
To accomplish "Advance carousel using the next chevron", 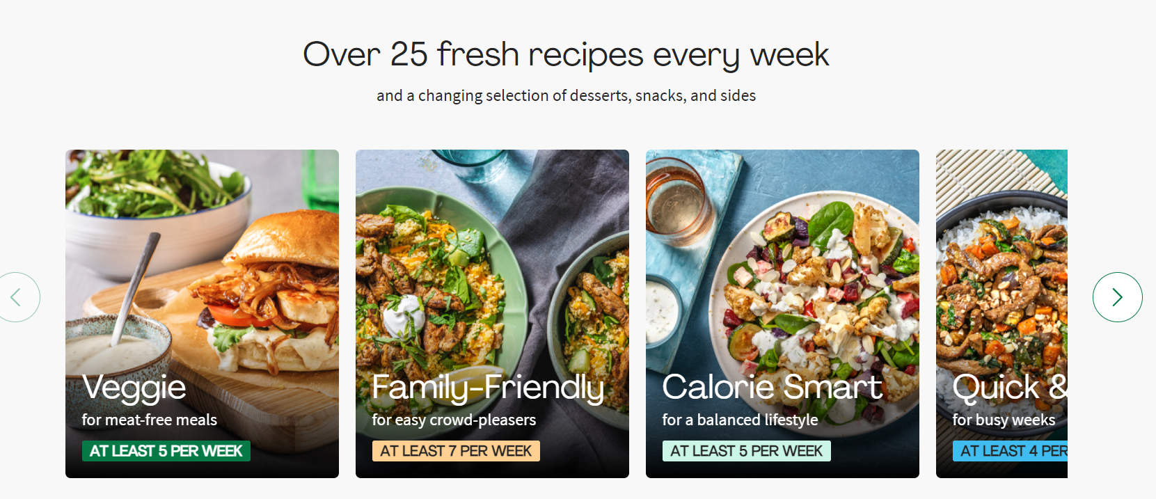I will (x=1118, y=297).
